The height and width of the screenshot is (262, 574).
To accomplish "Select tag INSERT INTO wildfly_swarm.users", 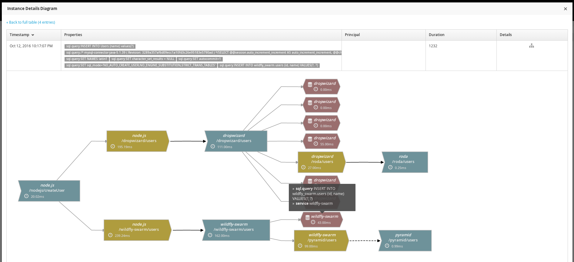I will tap(269, 65).
